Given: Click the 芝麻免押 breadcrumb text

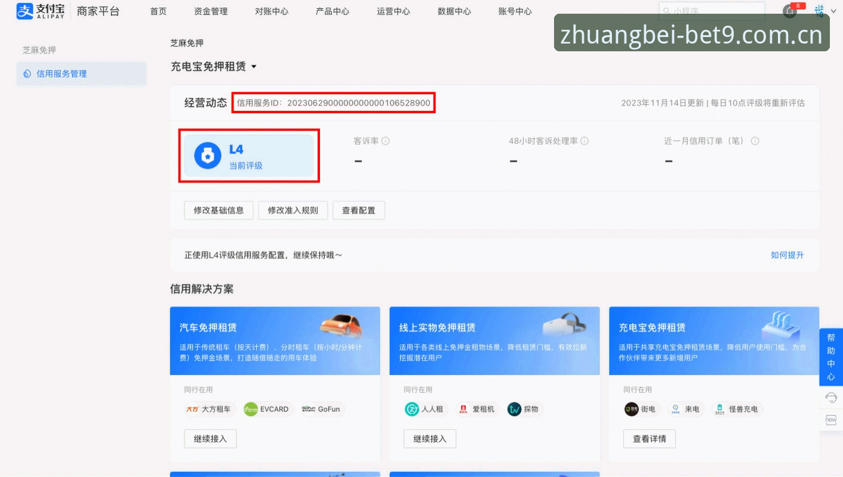Looking at the screenshot, I should [187, 44].
